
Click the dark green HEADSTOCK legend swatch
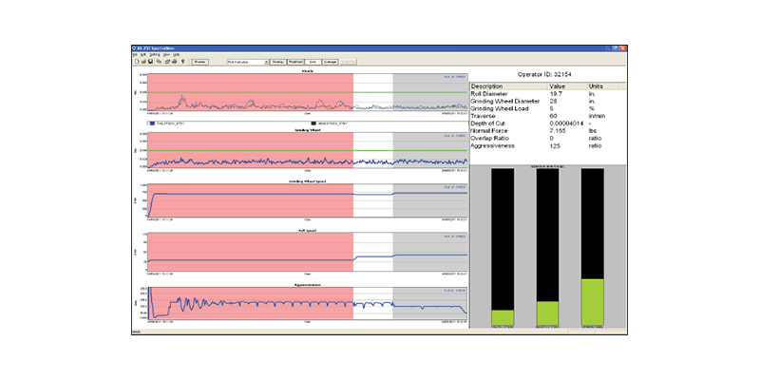313,123
